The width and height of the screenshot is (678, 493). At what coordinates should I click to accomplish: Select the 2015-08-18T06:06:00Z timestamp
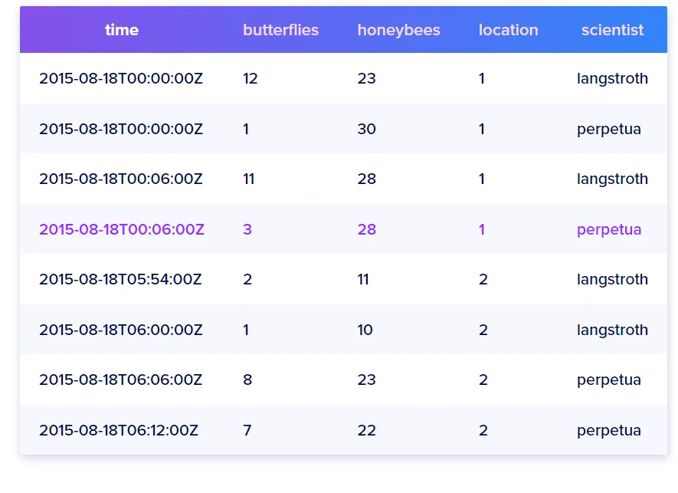tap(121, 380)
